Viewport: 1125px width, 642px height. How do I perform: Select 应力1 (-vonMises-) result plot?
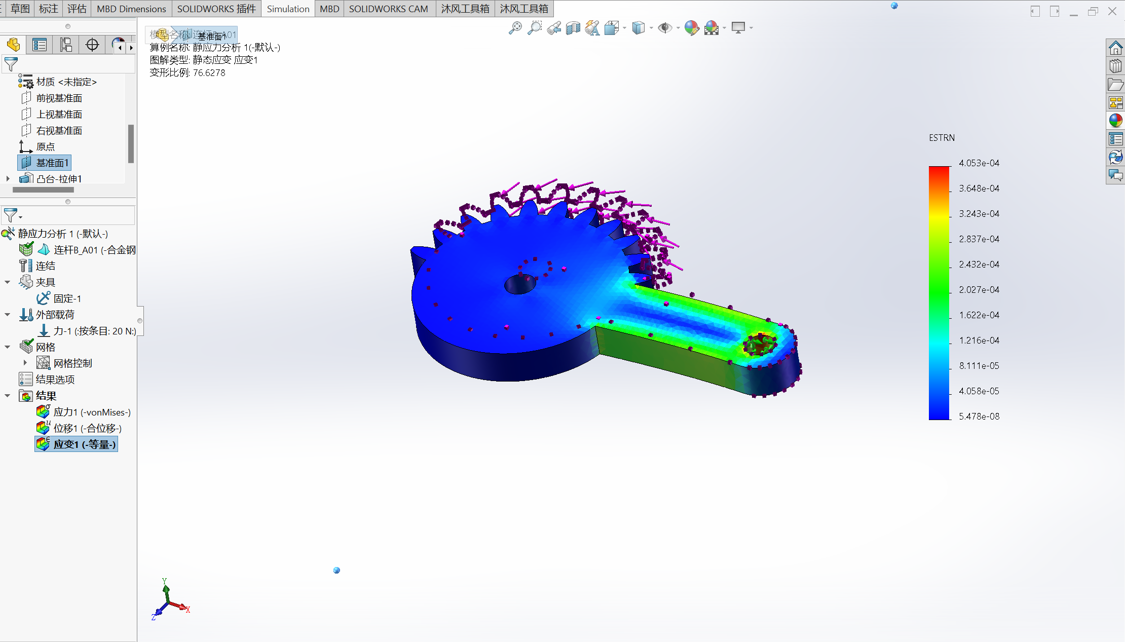[x=84, y=412]
